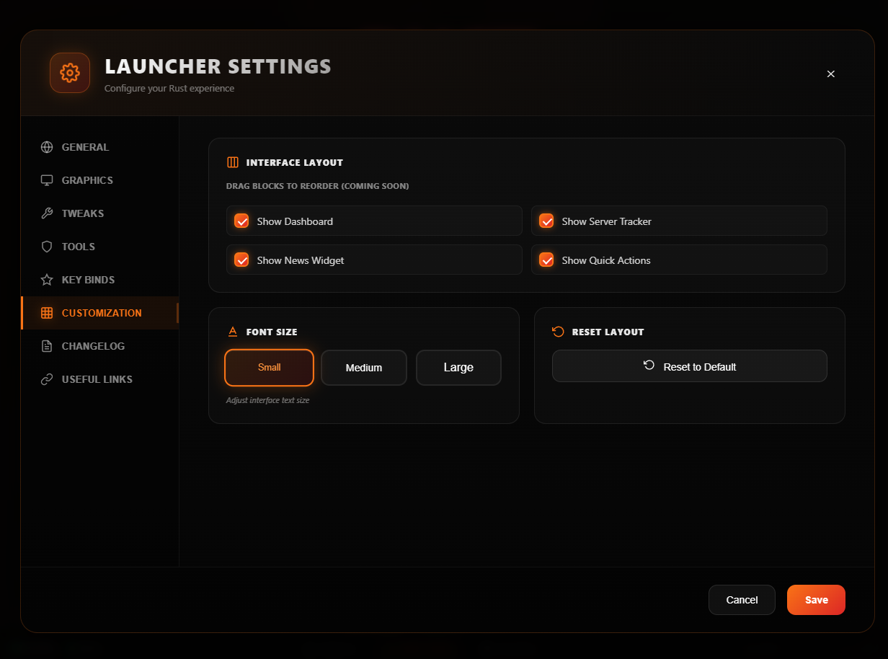This screenshot has width=888, height=659.
Task: Click the columns icon next to Interface Layout
Action: point(231,162)
